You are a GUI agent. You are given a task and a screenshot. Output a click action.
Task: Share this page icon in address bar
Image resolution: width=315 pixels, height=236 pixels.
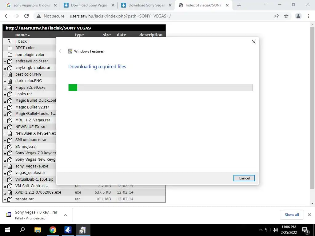(x=276, y=16)
